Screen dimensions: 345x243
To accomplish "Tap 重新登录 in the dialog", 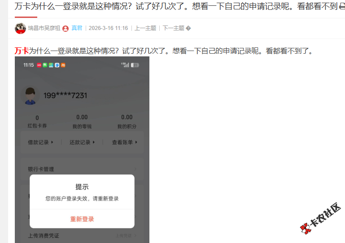I will click(x=82, y=219).
